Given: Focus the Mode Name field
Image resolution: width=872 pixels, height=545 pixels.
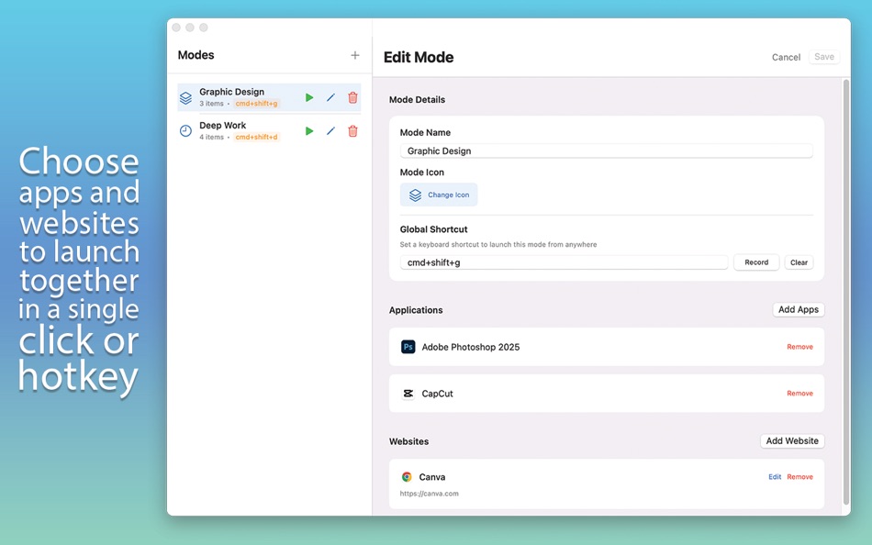Looking at the screenshot, I should point(606,151).
